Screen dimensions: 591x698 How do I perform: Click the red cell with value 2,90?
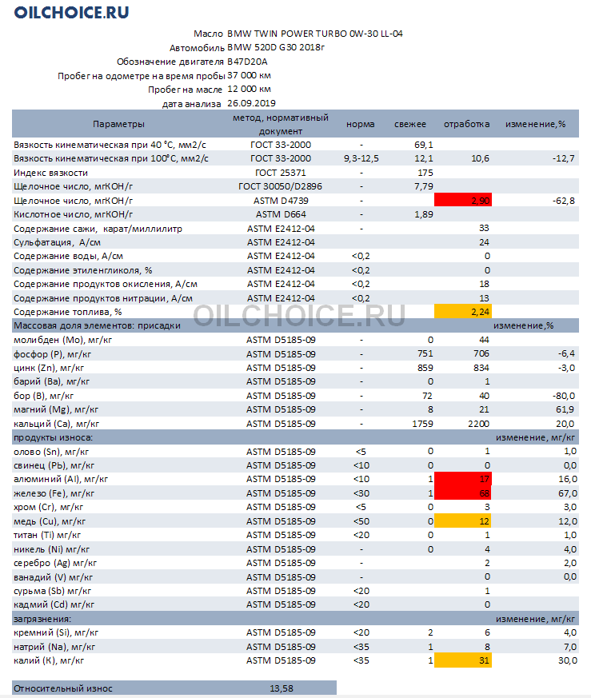463,201
